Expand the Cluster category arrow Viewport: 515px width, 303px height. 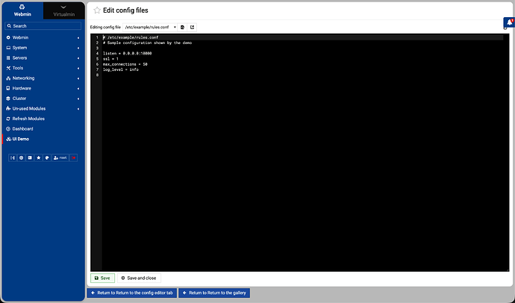point(78,99)
